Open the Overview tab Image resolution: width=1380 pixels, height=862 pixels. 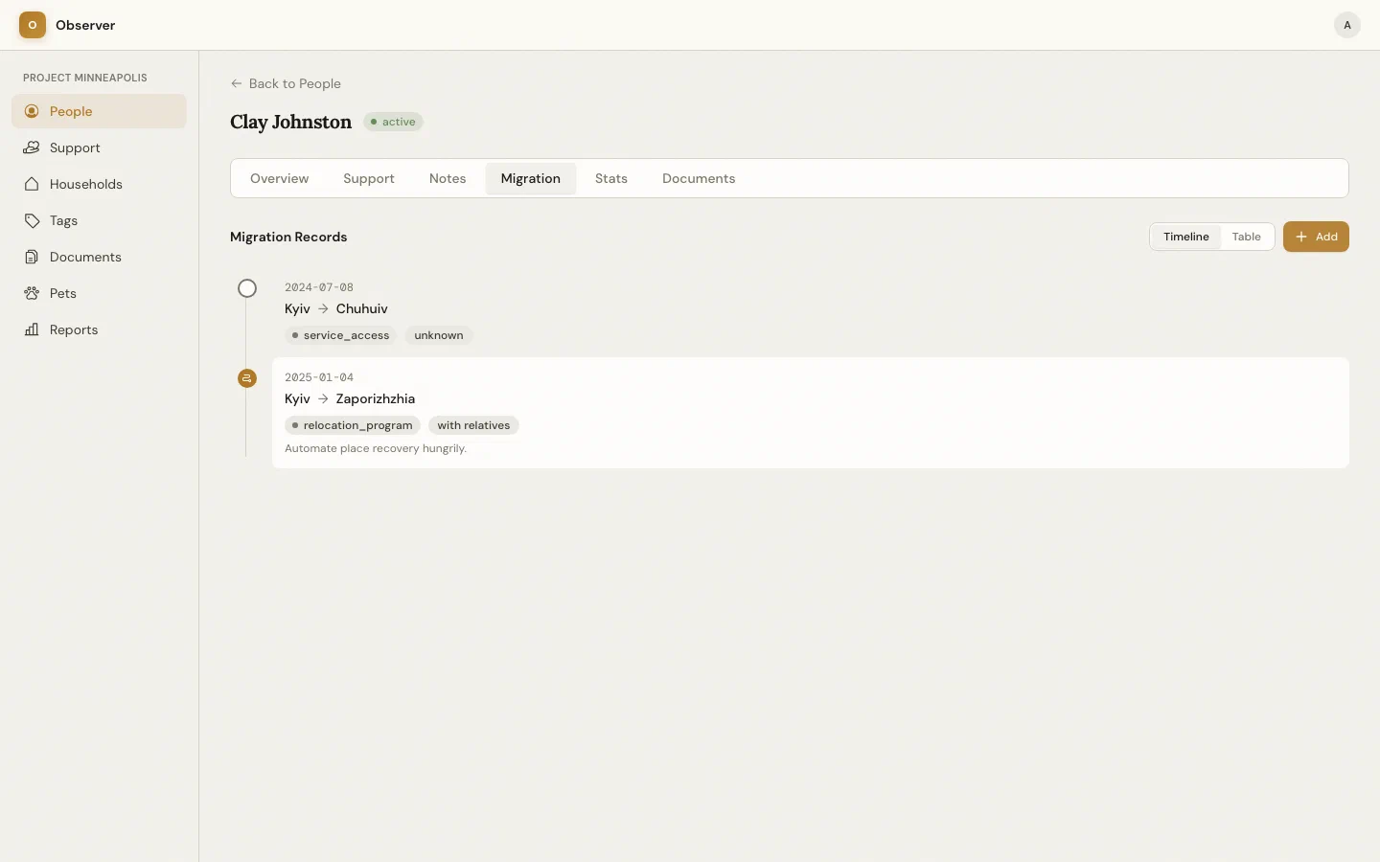279,178
